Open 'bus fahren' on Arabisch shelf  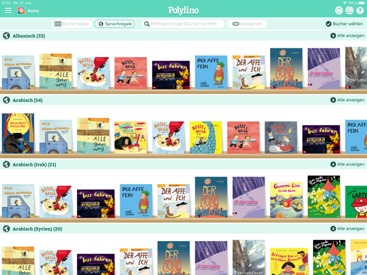pyautogui.click(x=321, y=139)
